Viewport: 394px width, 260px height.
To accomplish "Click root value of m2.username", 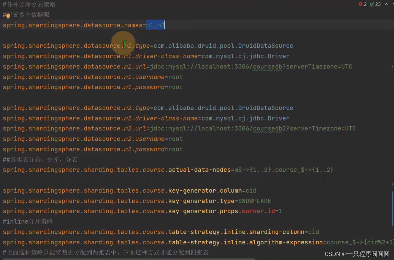I will click(x=176, y=139).
